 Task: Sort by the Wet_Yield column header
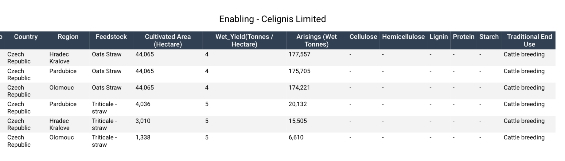pos(244,40)
